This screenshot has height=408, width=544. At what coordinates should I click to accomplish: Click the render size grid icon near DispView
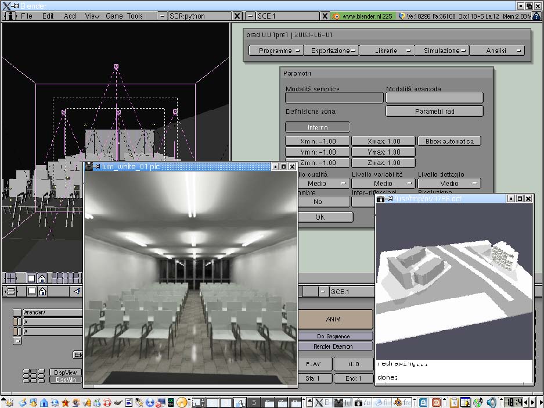coord(34,376)
